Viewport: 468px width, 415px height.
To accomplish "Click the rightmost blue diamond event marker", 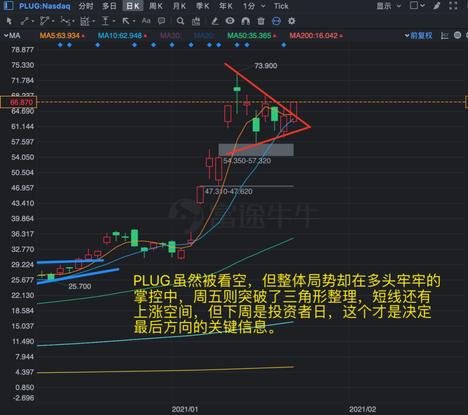I will point(283,45).
